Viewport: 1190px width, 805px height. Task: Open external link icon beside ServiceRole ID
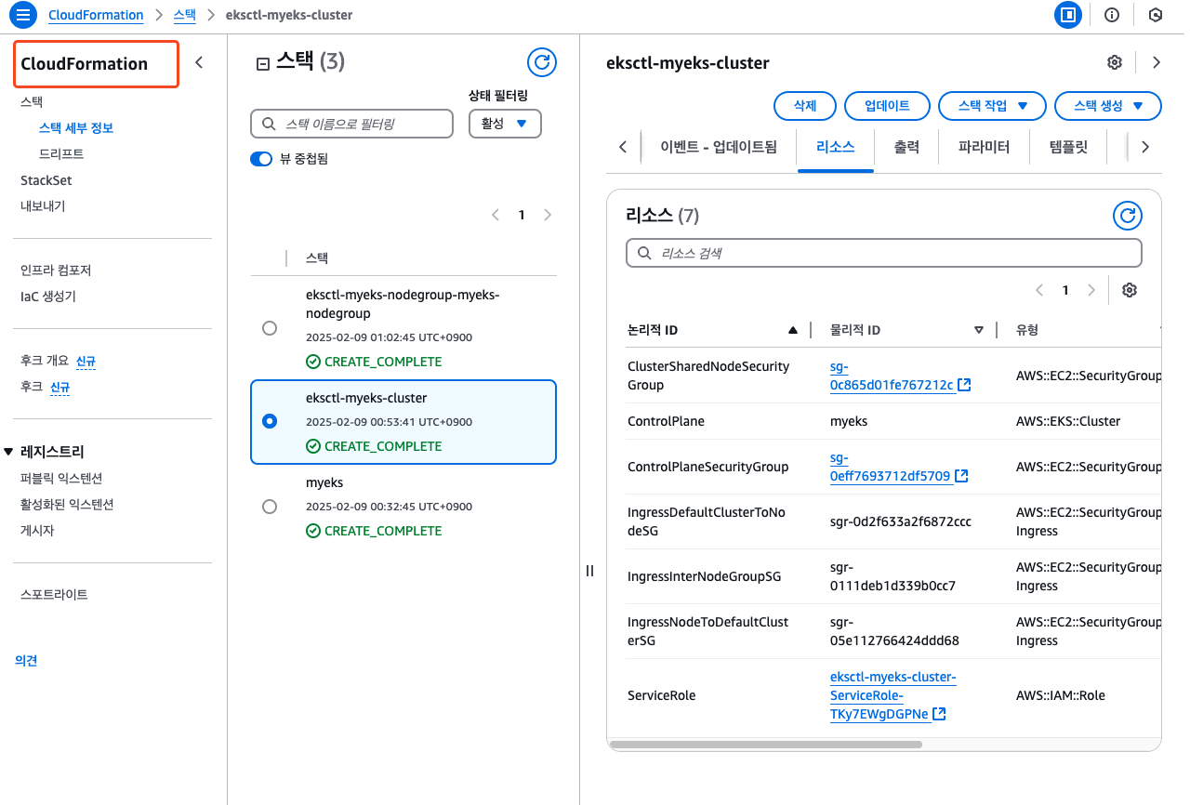[940, 714]
